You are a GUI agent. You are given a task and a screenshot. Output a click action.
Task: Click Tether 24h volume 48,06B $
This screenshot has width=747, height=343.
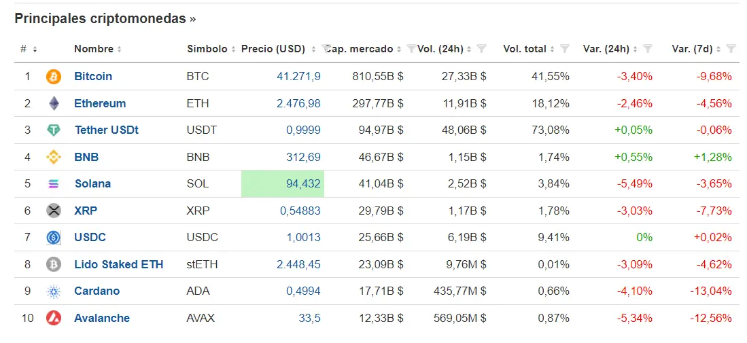(464, 130)
